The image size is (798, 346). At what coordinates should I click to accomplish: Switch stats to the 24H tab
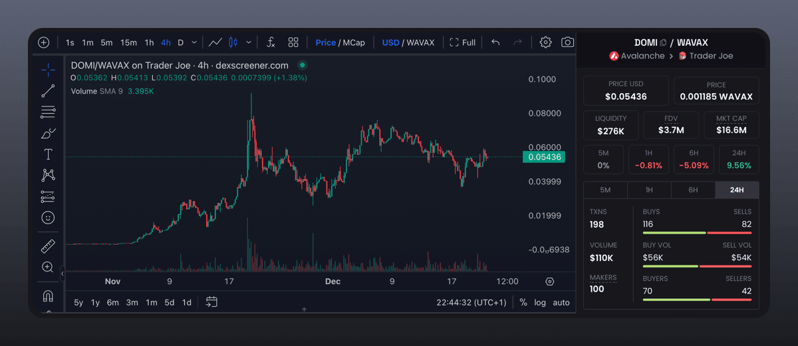[737, 190]
